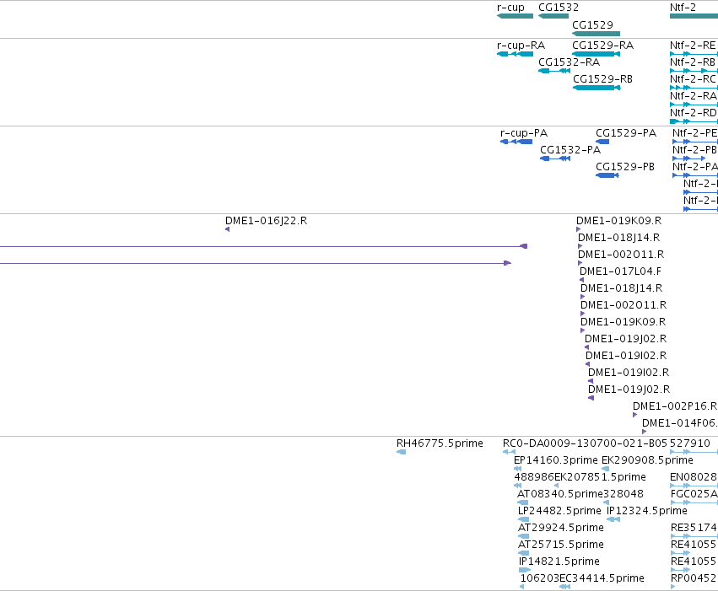The height and width of the screenshot is (591, 718).
Task: Click the AT25715.5prime EST label
Action: (561, 545)
